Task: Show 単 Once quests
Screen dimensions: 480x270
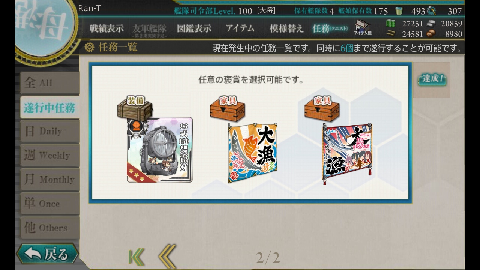Action: click(50, 203)
